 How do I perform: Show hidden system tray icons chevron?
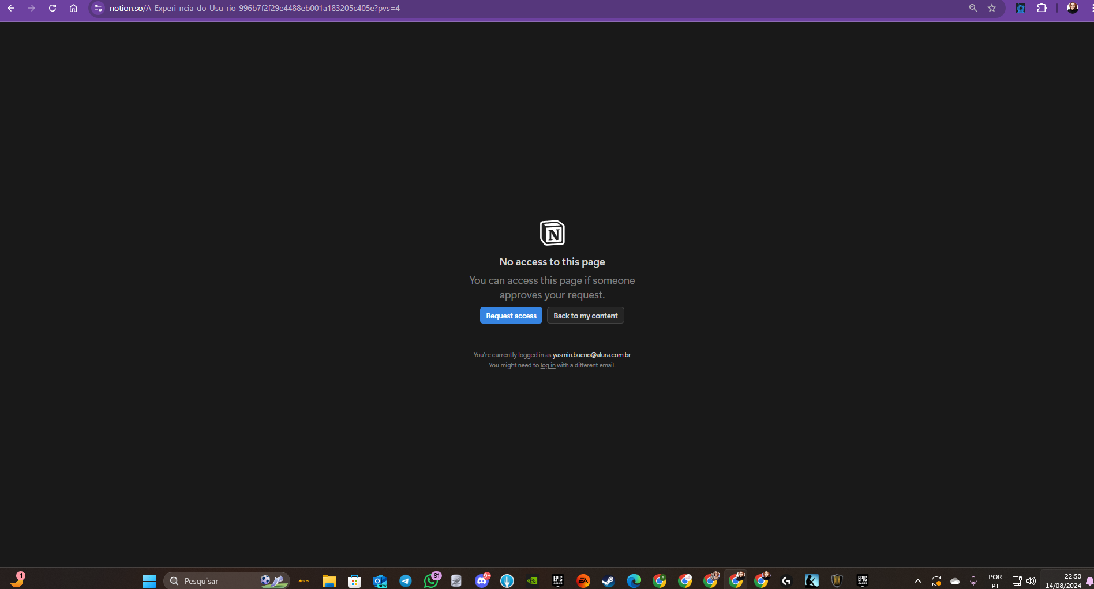[918, 581]
